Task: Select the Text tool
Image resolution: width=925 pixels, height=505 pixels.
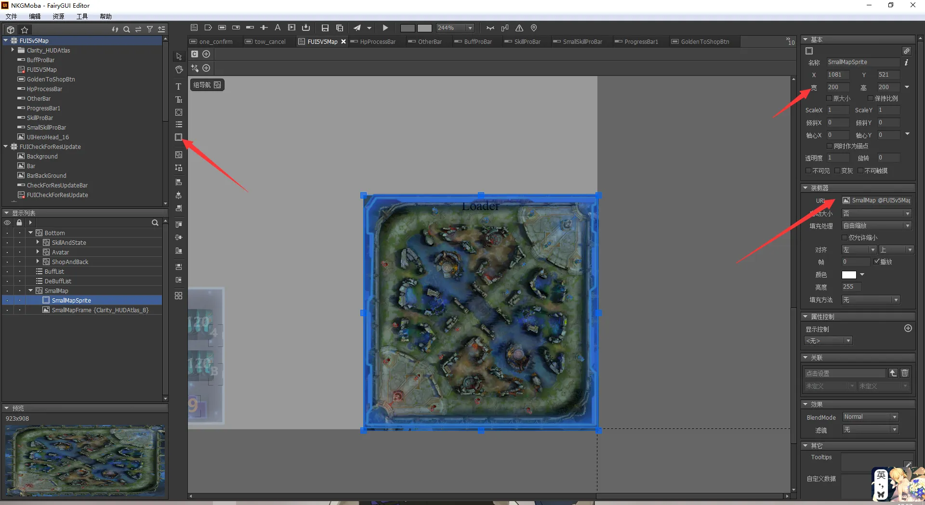Action: (179, 87)
